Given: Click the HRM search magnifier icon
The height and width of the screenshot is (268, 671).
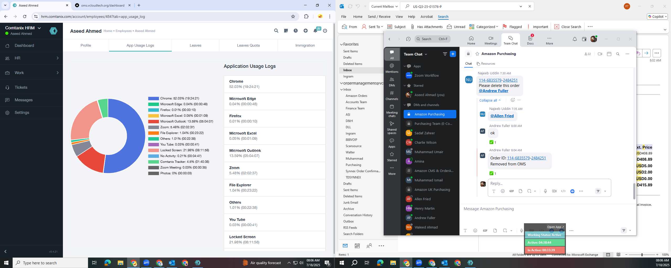Looking at the screenshot, I should (276, 31).
